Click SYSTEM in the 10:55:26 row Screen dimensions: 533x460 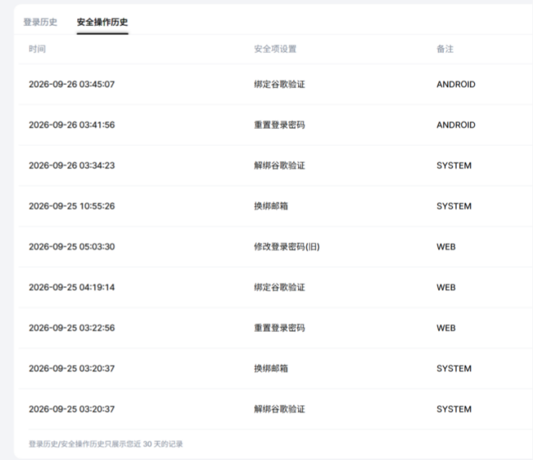[454, 206]
